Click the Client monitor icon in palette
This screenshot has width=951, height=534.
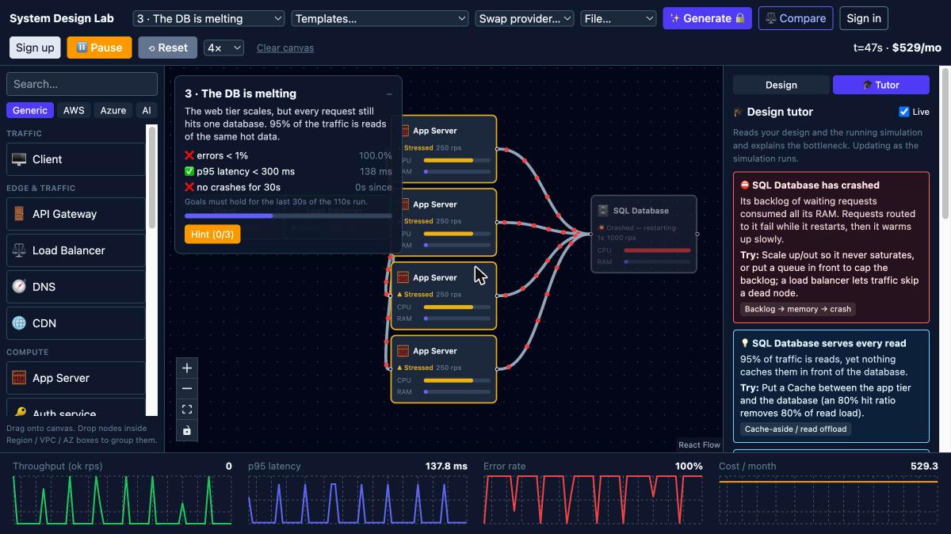click(19, 159)
